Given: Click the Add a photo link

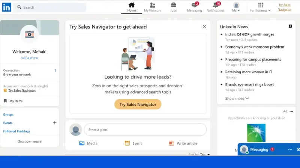Looking at the screenshot, I should (30, 58).
